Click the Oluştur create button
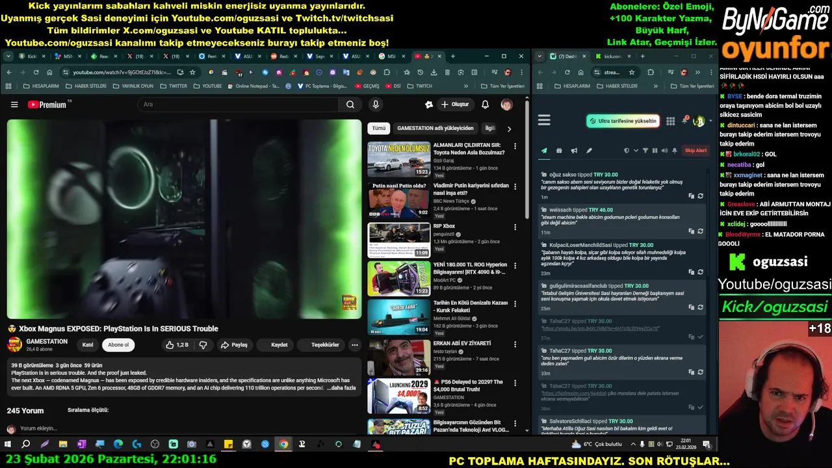This screenshot has height=468, width=832. tap(454, 105)
